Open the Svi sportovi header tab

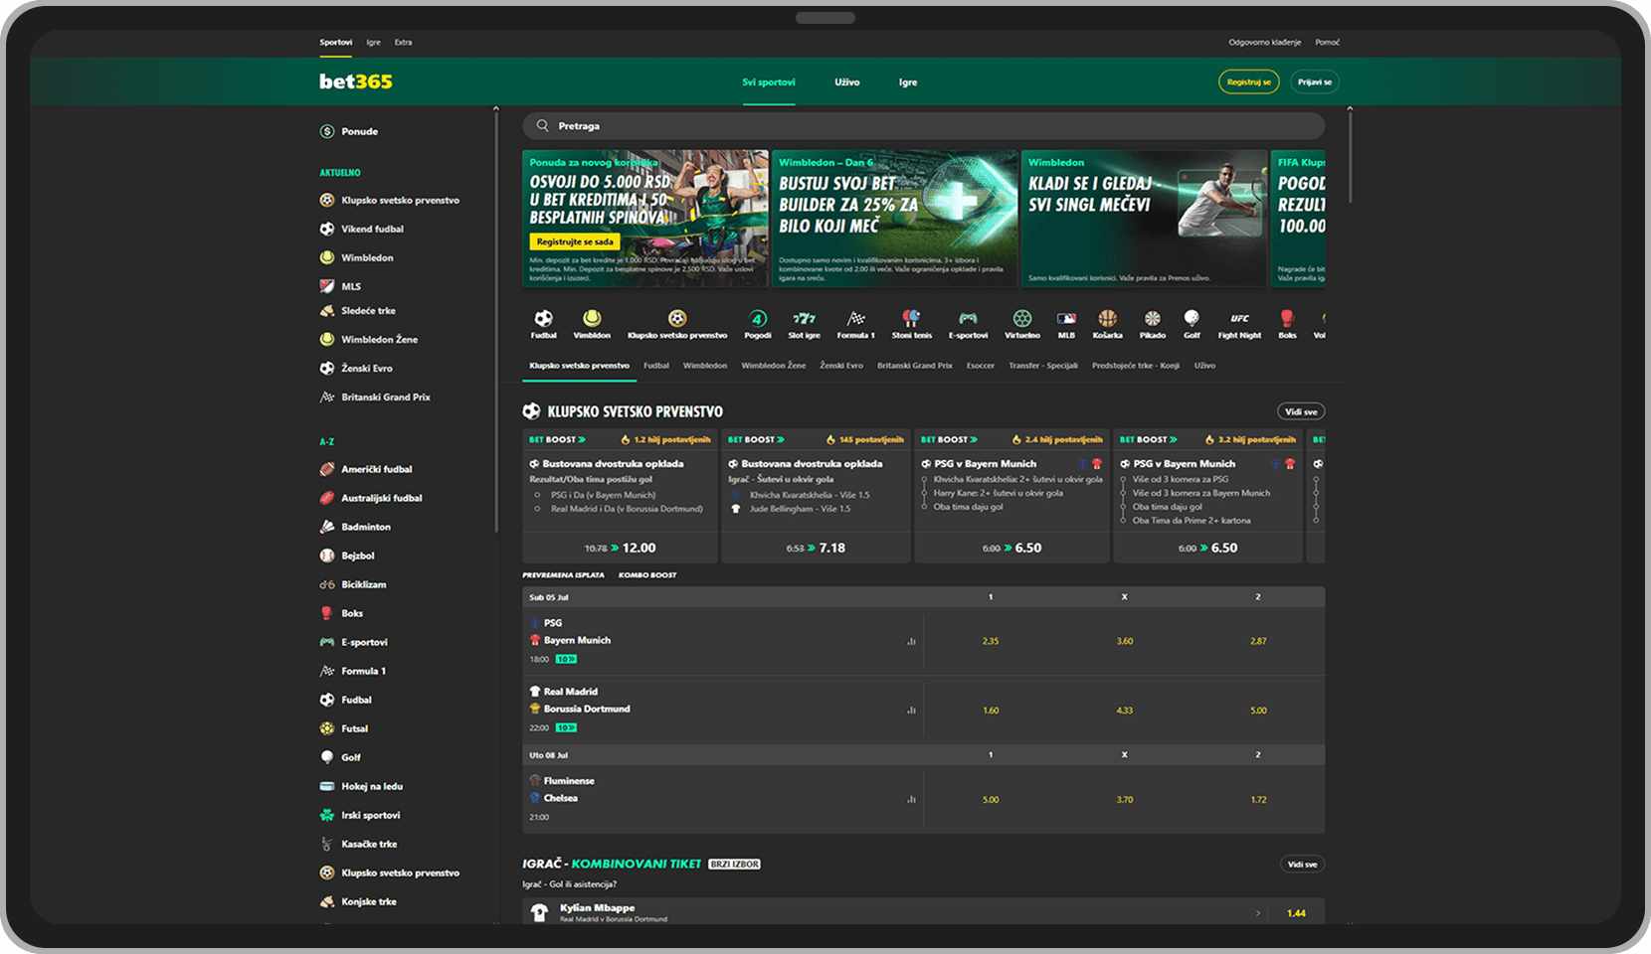(769, 82)
